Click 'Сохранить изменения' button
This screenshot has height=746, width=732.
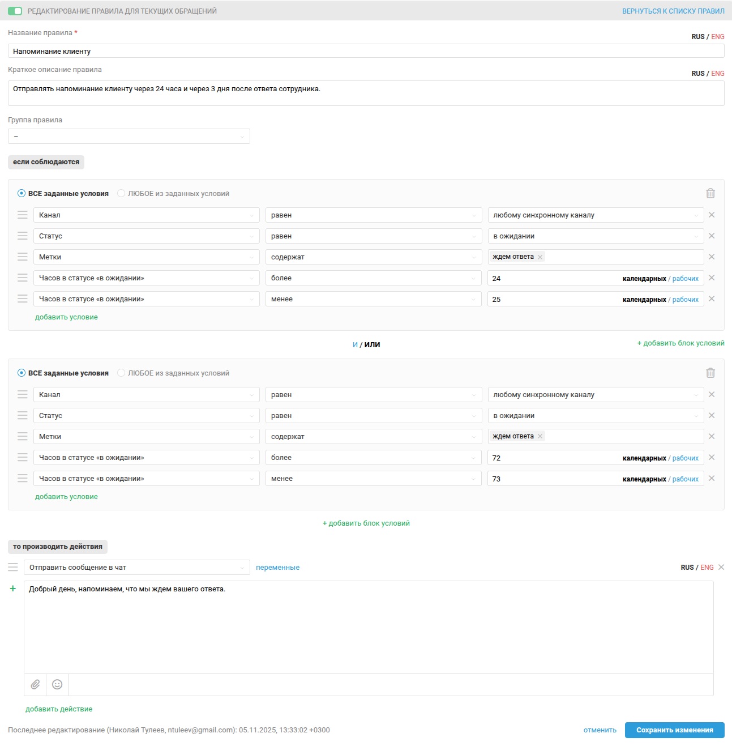674,730
